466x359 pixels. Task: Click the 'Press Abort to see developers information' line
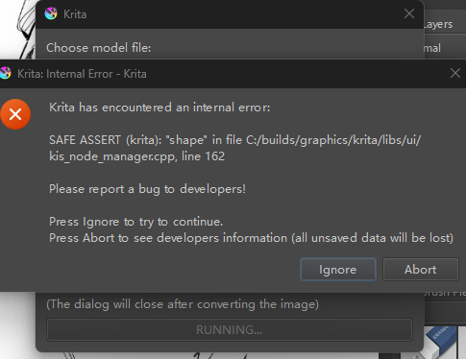tap(251, 238)
